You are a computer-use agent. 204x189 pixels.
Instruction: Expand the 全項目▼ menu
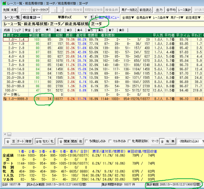128,17
